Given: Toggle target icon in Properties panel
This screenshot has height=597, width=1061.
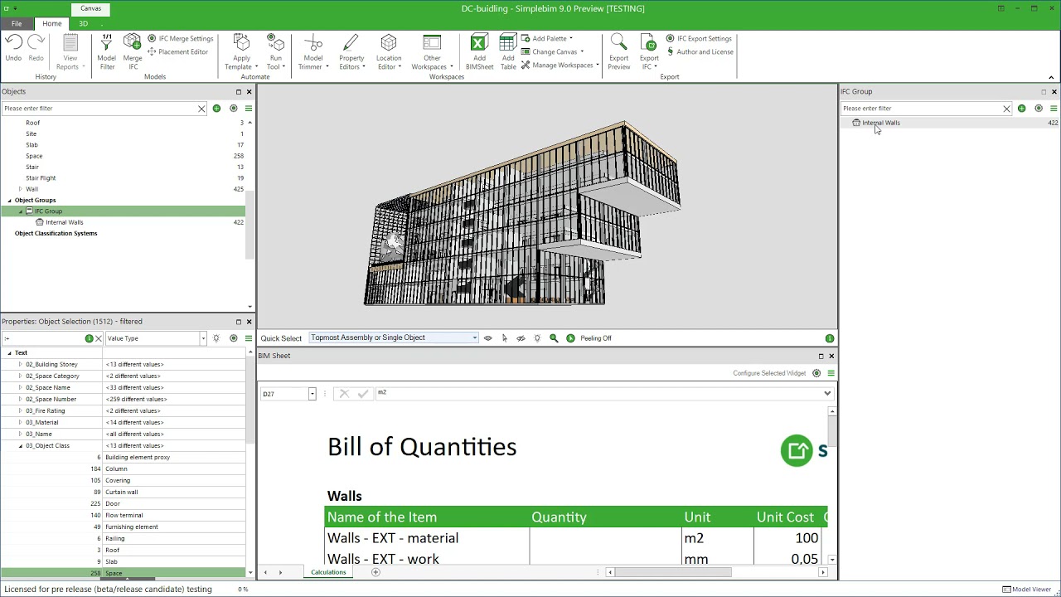Looking at the screenshot, I should (233, 338).
